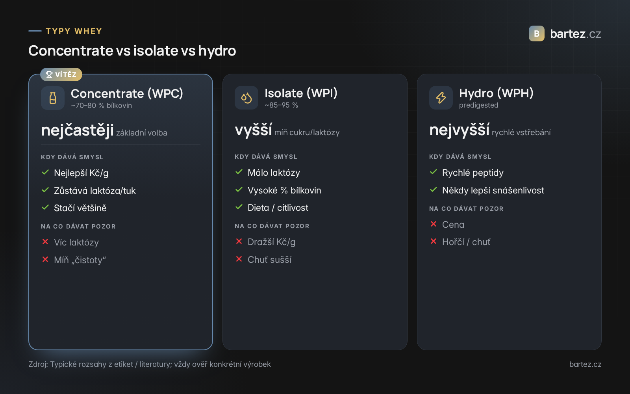Screen dimensions: 630x394
Task: Click the ~70–80 % bílkovin subtitle
Action: (x=102, y=106)
